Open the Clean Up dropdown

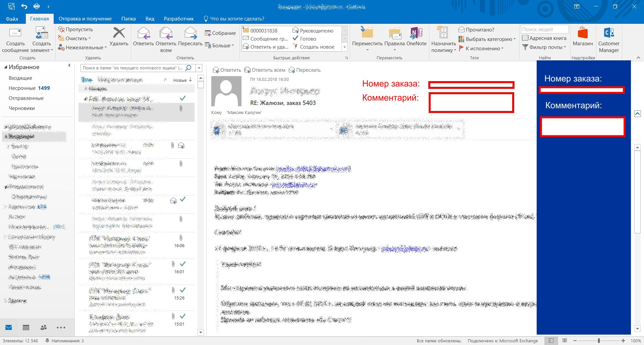[x=74, y=39]
